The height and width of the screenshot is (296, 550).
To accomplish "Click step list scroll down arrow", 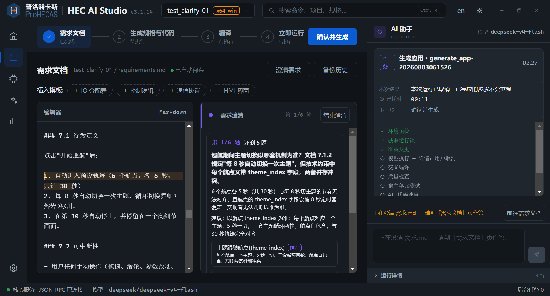I will point(539,192).
